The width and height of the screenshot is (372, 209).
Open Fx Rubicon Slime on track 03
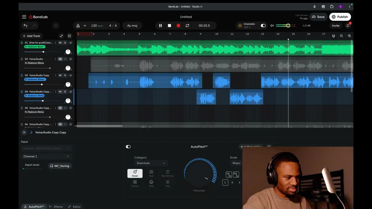35,79
